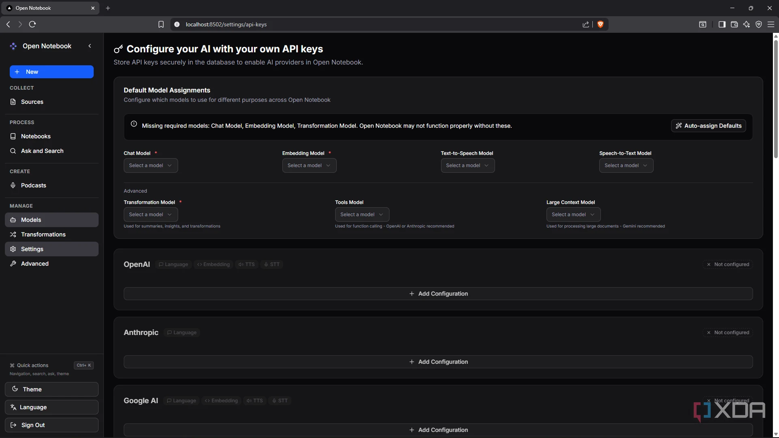Open Transformations in sidebar
The width and height of the screenshot is (779, 438).
click(52, 234)
